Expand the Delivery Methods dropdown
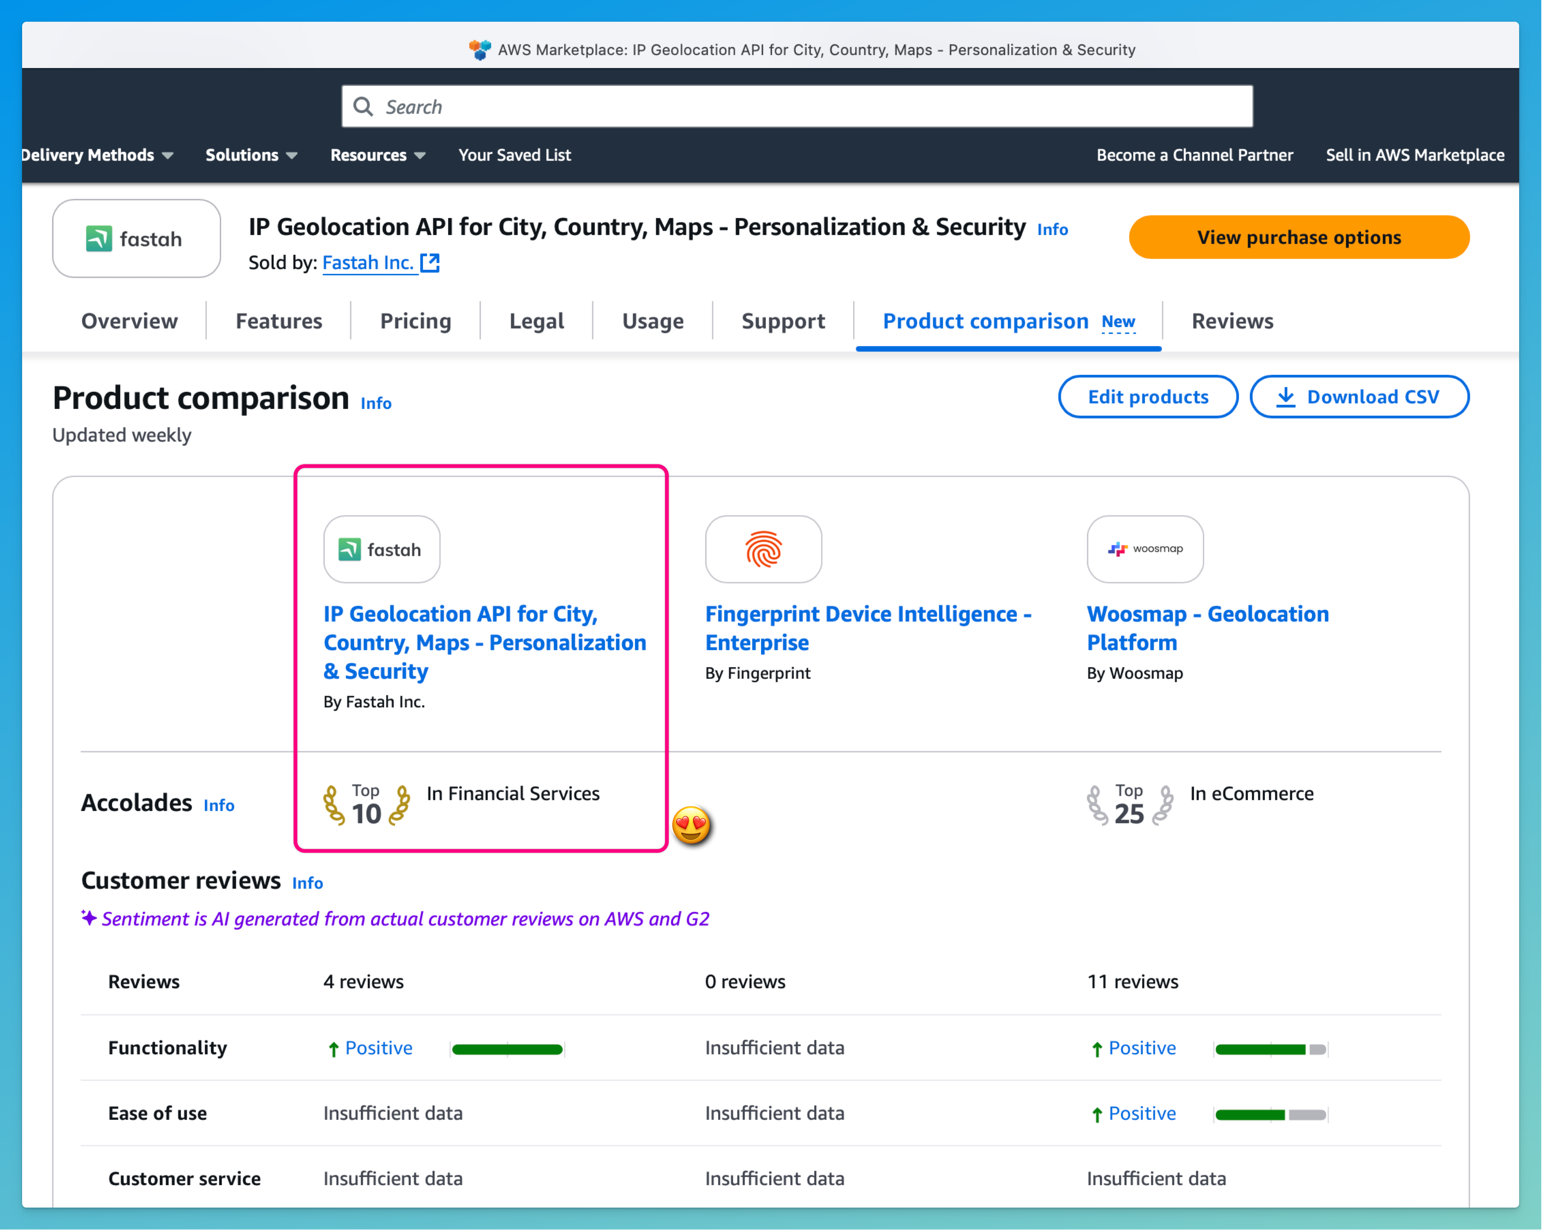This screenshot has width=1542, height=1230. click(98, 155)
